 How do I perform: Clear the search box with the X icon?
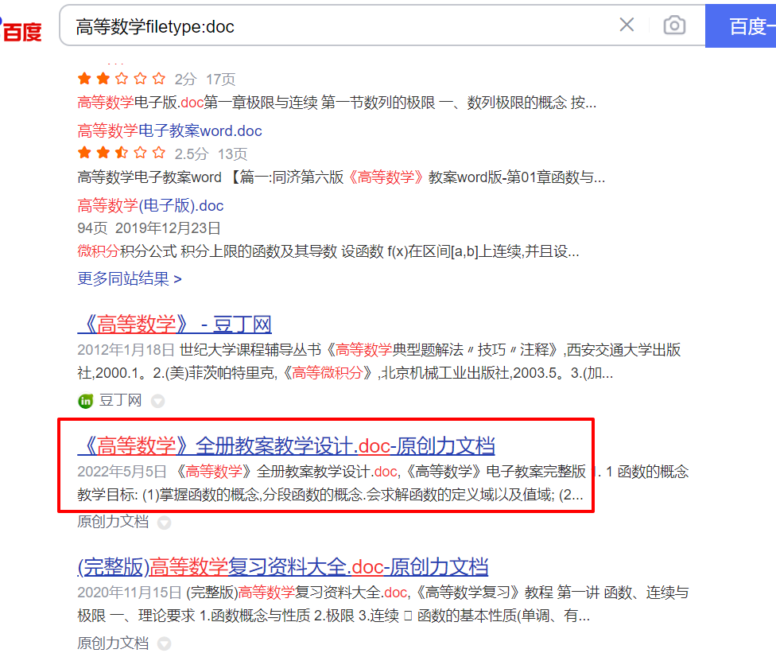pyautogui.click(x=627, y=25)
